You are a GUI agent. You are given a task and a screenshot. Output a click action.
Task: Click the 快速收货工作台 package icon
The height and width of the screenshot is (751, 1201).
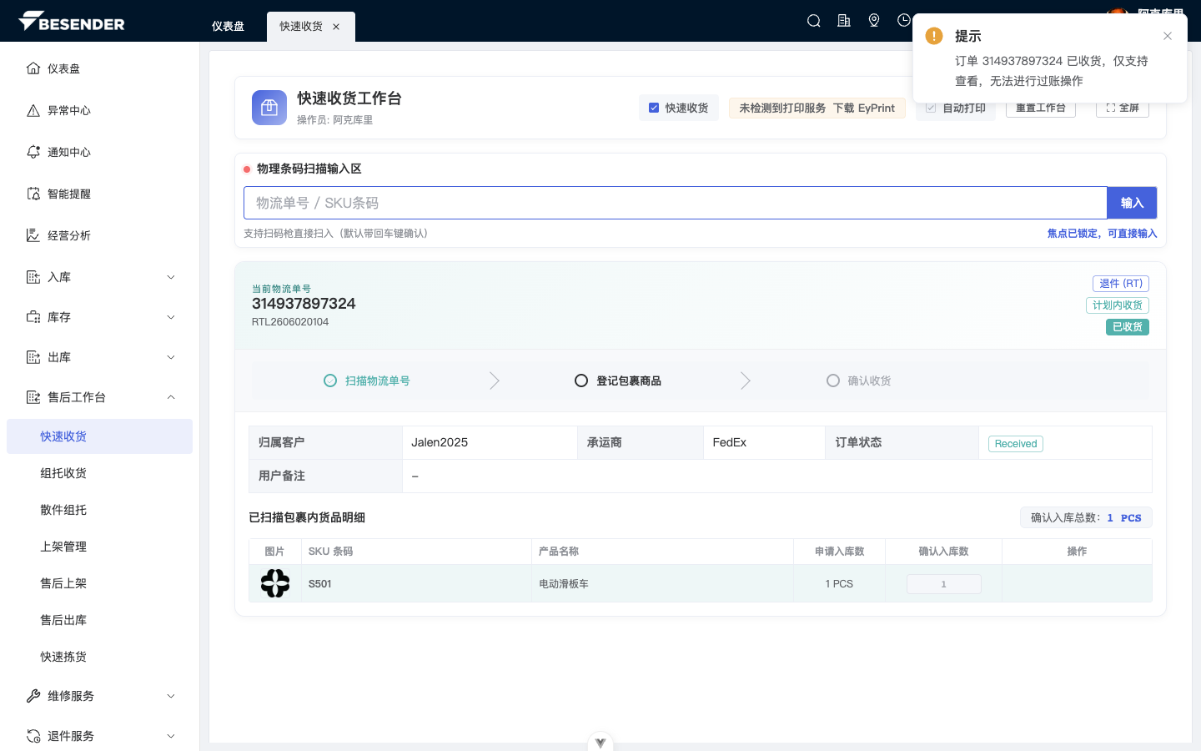269,108
